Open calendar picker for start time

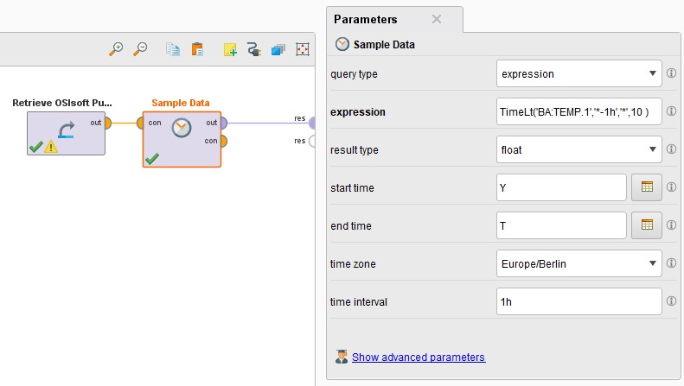point(646,187)
